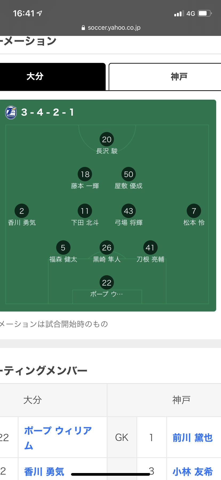This screenshot has width=221, height=480.
Task: Open 香川 勇気 link in starting members
Action: [x=44, y=471]
